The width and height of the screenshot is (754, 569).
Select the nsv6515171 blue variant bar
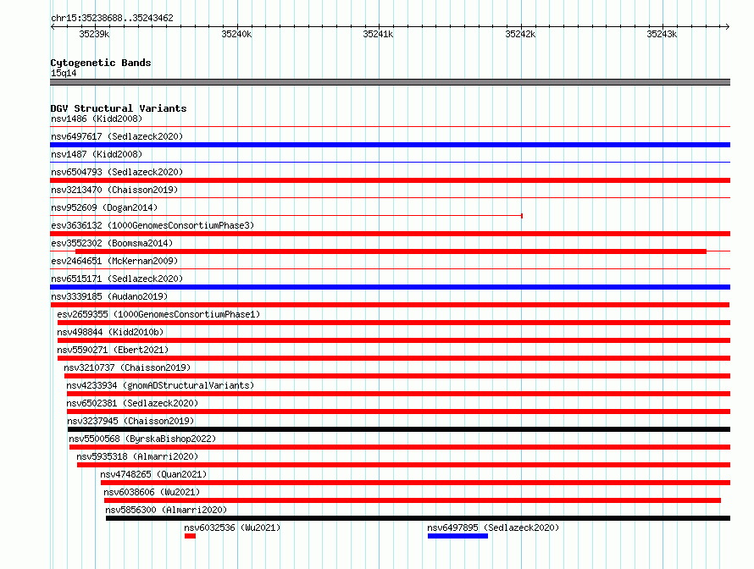[x=390, y=287]
